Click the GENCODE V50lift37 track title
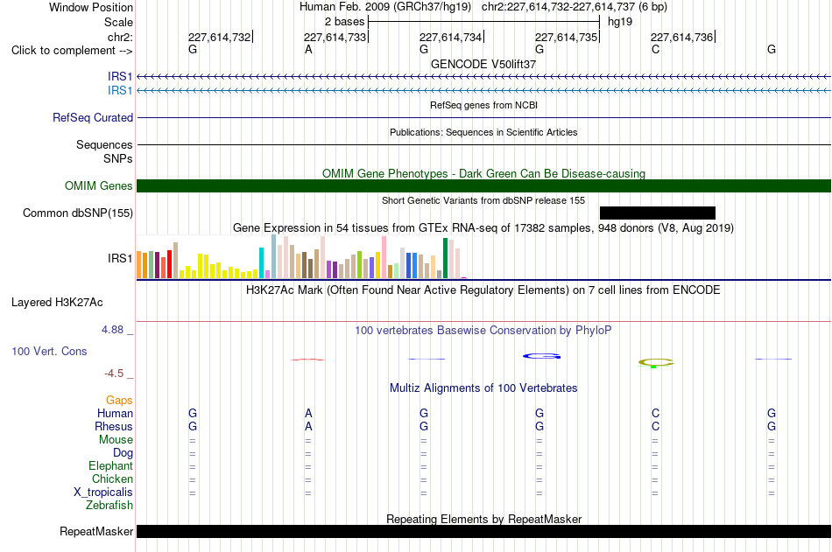The image size is (832, 552). click(x=483, y=64)
